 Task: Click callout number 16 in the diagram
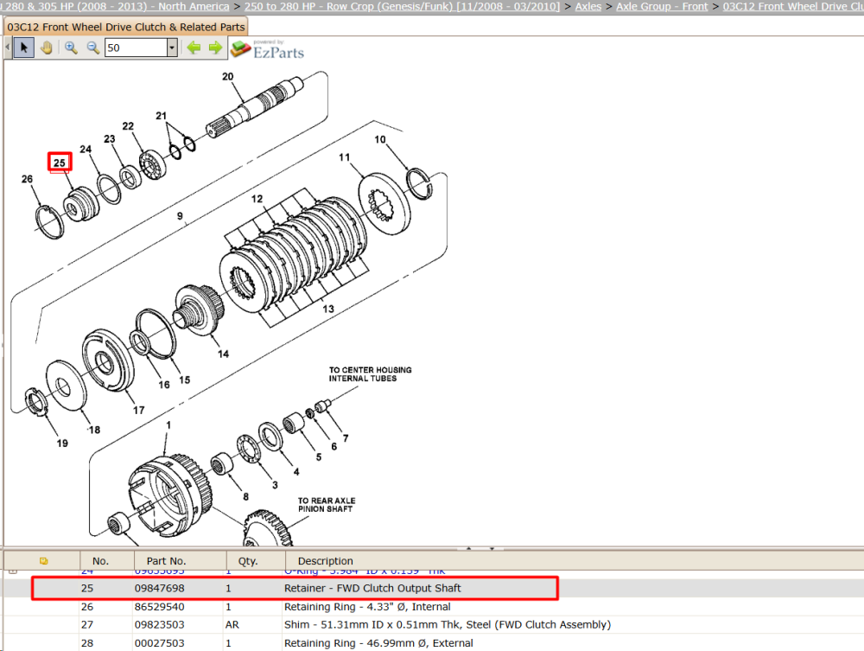pos(164,385)
